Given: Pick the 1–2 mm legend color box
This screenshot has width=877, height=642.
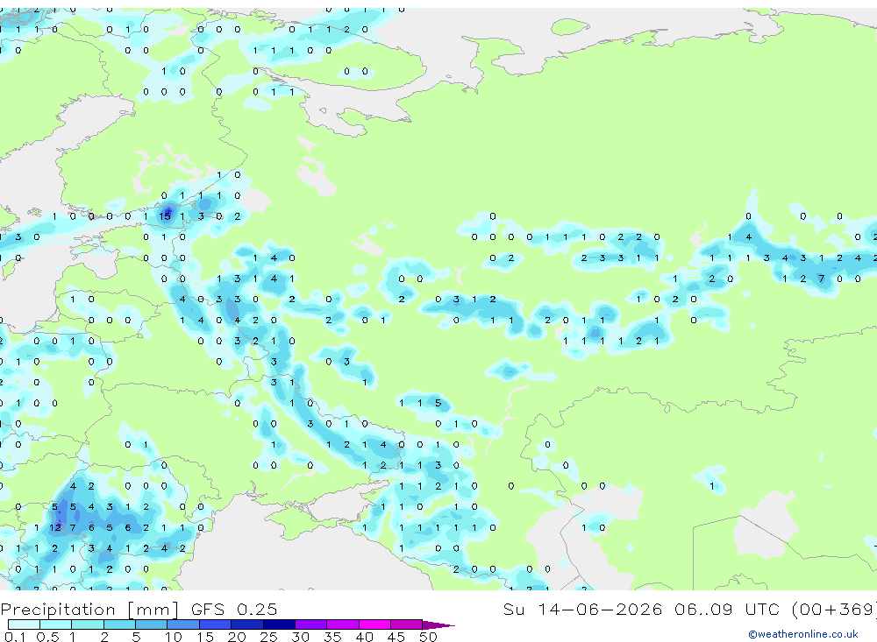Looking at the screenshot, I should tap(88, 624).
